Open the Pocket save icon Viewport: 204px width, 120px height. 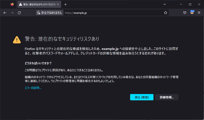click(185, 13)
